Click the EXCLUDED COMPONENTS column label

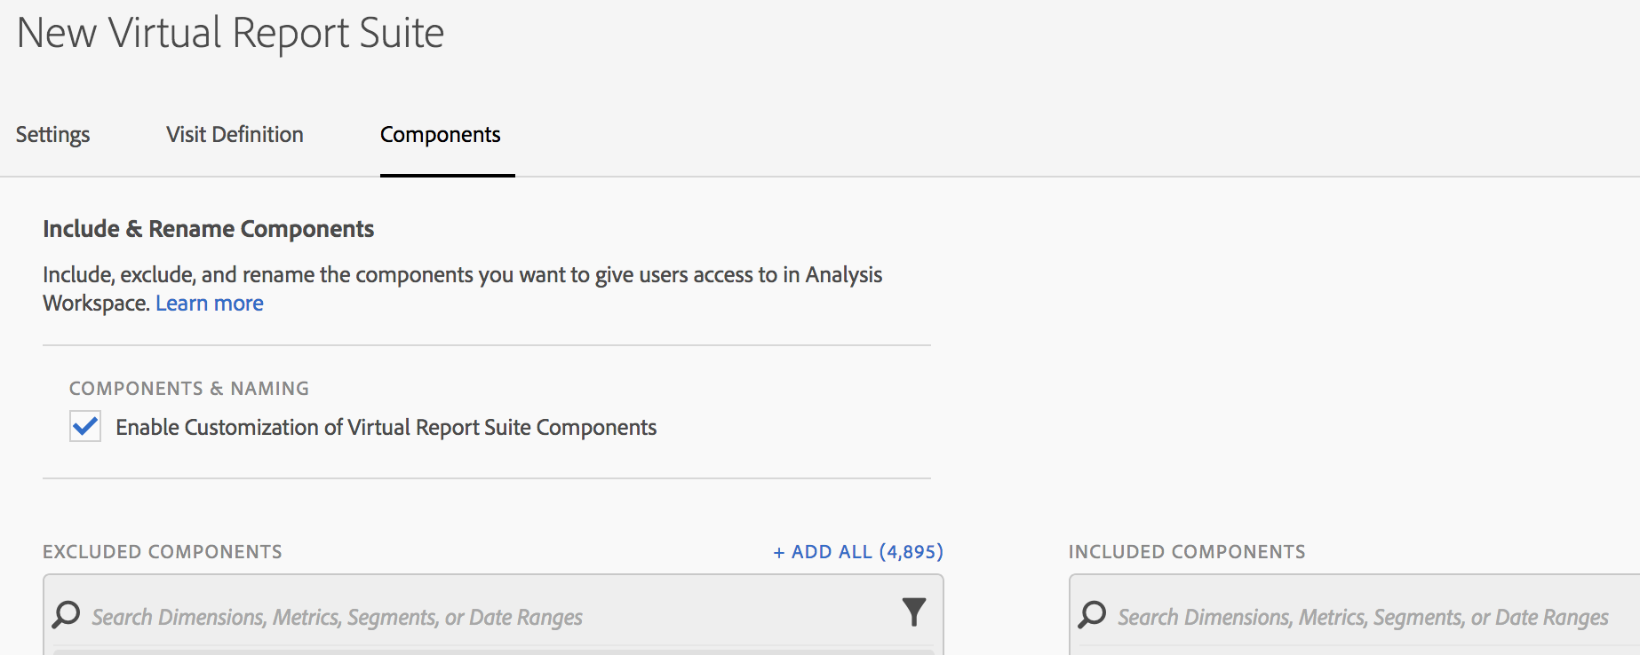coord(163,552)
